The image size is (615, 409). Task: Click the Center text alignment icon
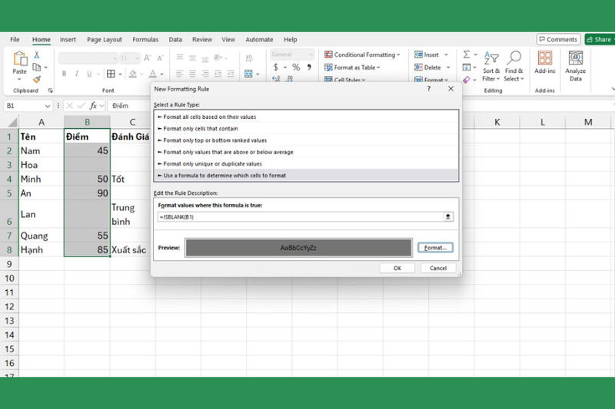(x=192, y=74)
